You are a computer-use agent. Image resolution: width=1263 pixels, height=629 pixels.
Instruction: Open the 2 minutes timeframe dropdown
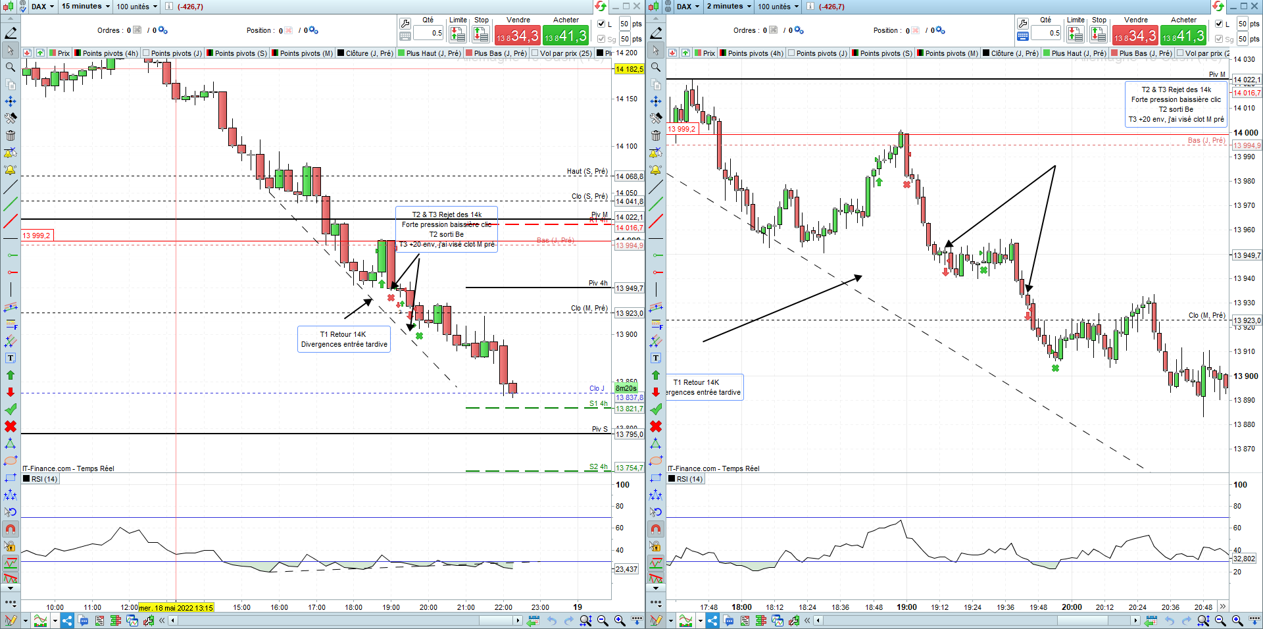(728, 7)
